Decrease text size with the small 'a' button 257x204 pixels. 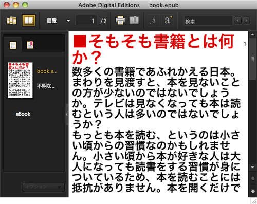tap(154, 21)
